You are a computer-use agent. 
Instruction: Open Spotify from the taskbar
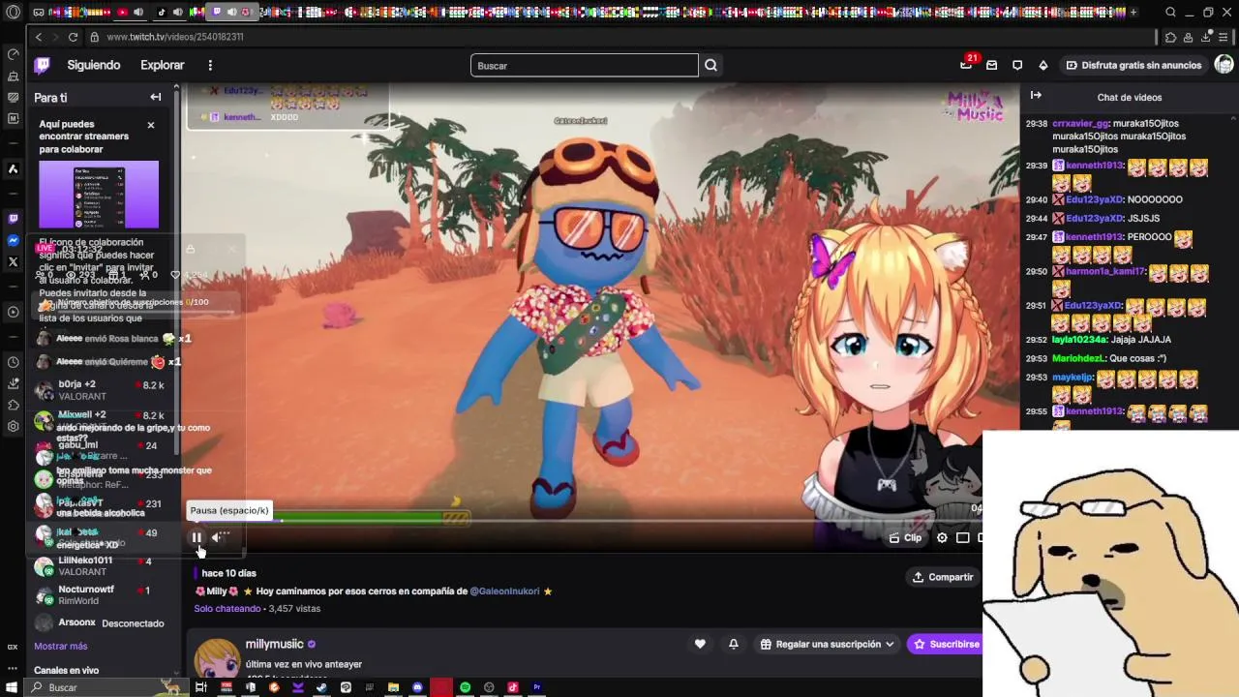coord(465,687)
